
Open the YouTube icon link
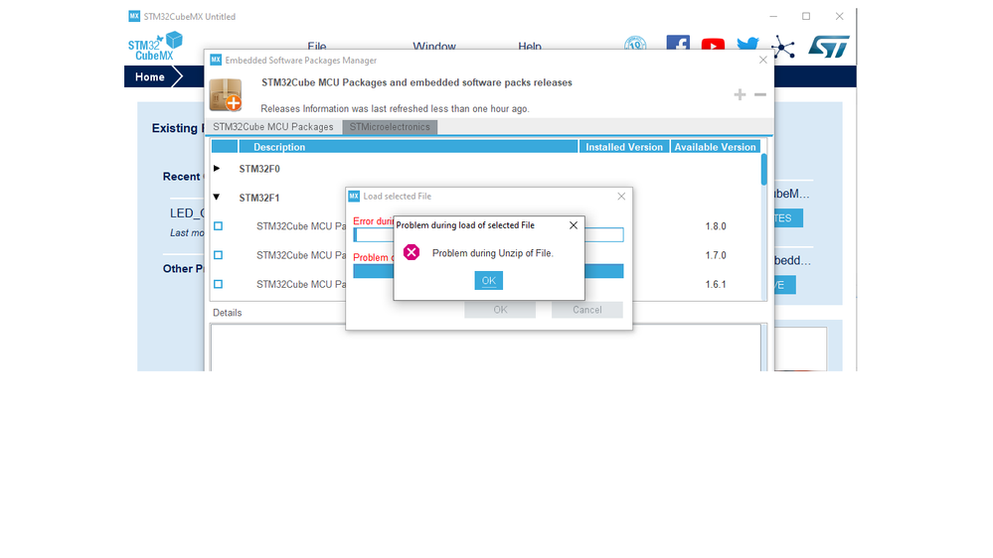pos(713,45)
